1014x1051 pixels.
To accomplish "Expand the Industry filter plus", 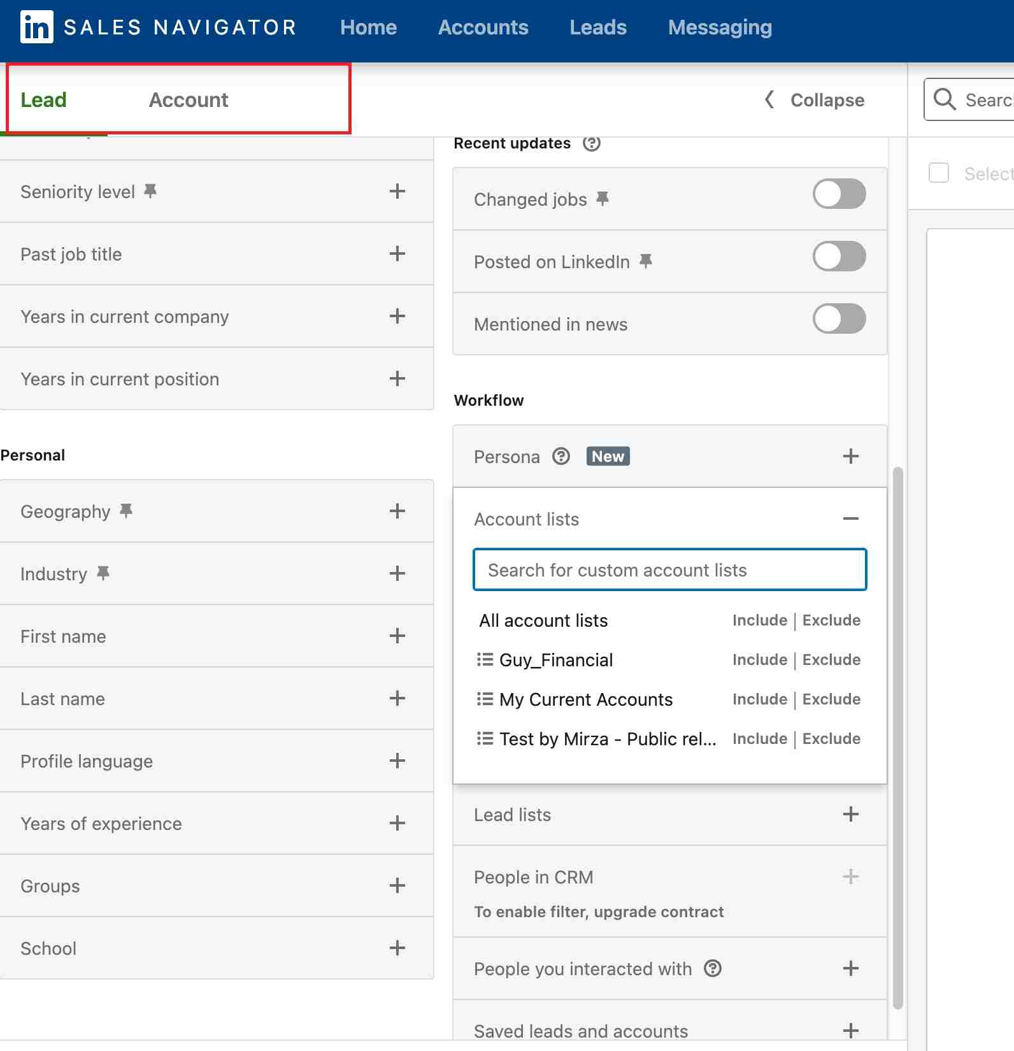I will 397,573.
